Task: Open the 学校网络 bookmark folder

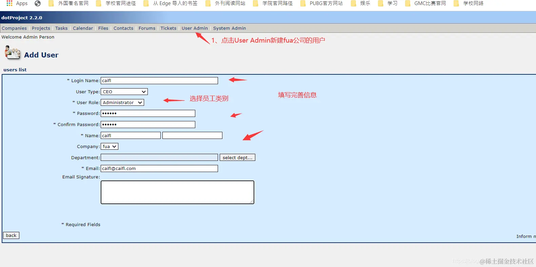Action: point(469,3)
